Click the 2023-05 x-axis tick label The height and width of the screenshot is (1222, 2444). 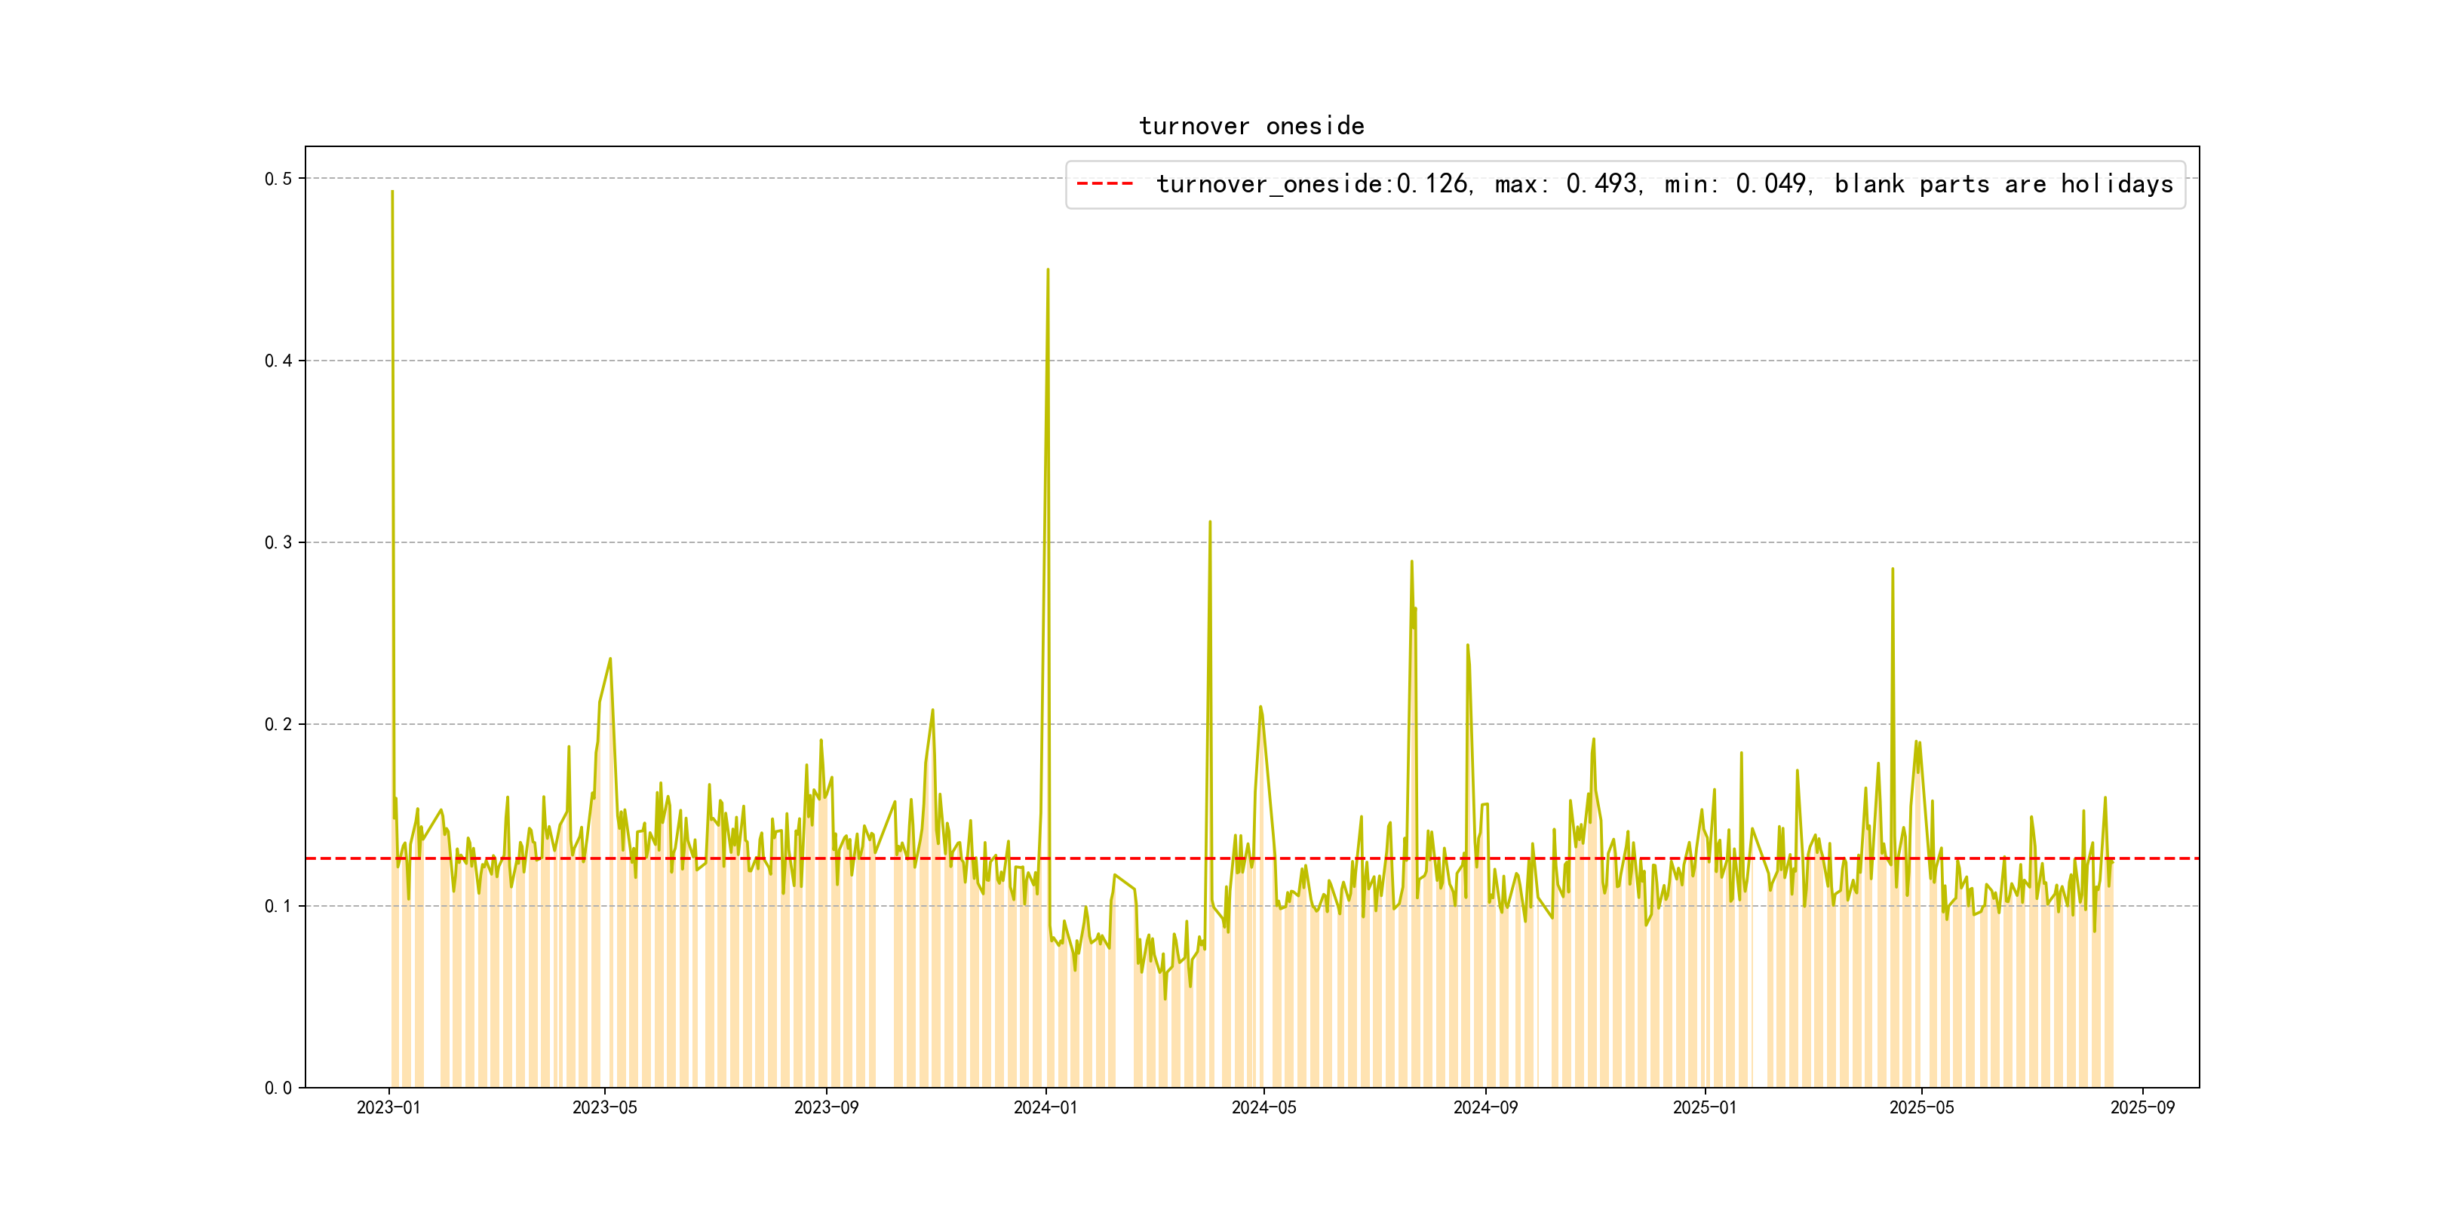point(604,1107)
